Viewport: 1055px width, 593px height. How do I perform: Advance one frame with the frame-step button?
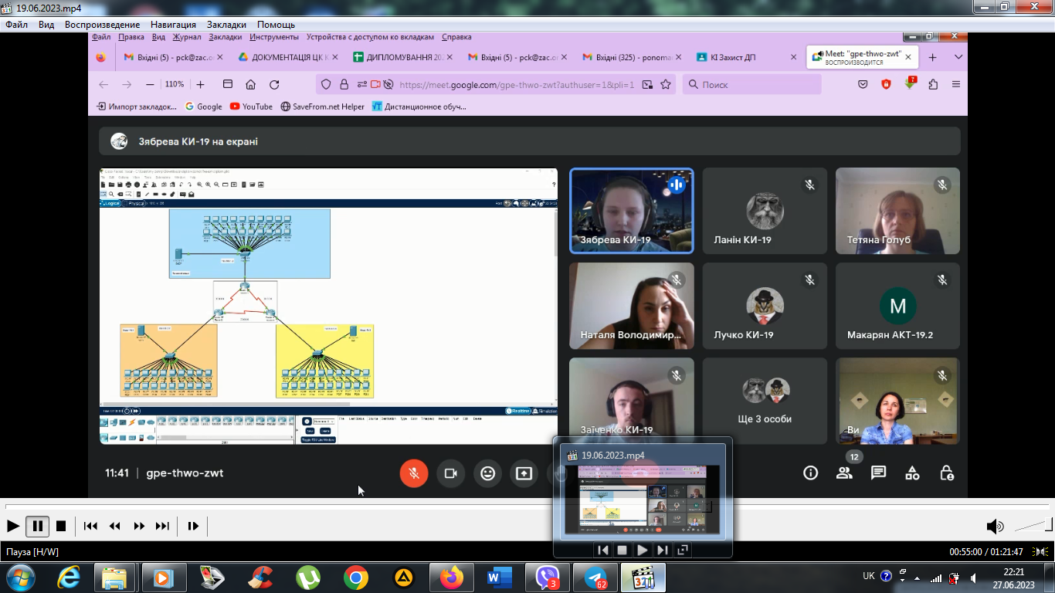pos(193,526)
